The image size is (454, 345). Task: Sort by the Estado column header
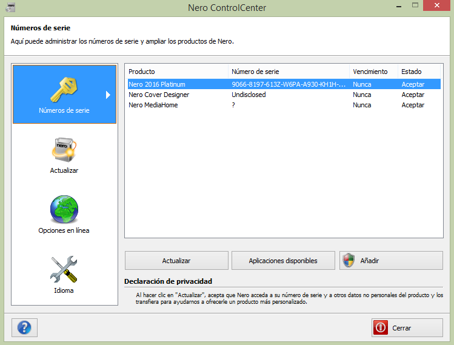pyautogui.click(x=419, y=72)
